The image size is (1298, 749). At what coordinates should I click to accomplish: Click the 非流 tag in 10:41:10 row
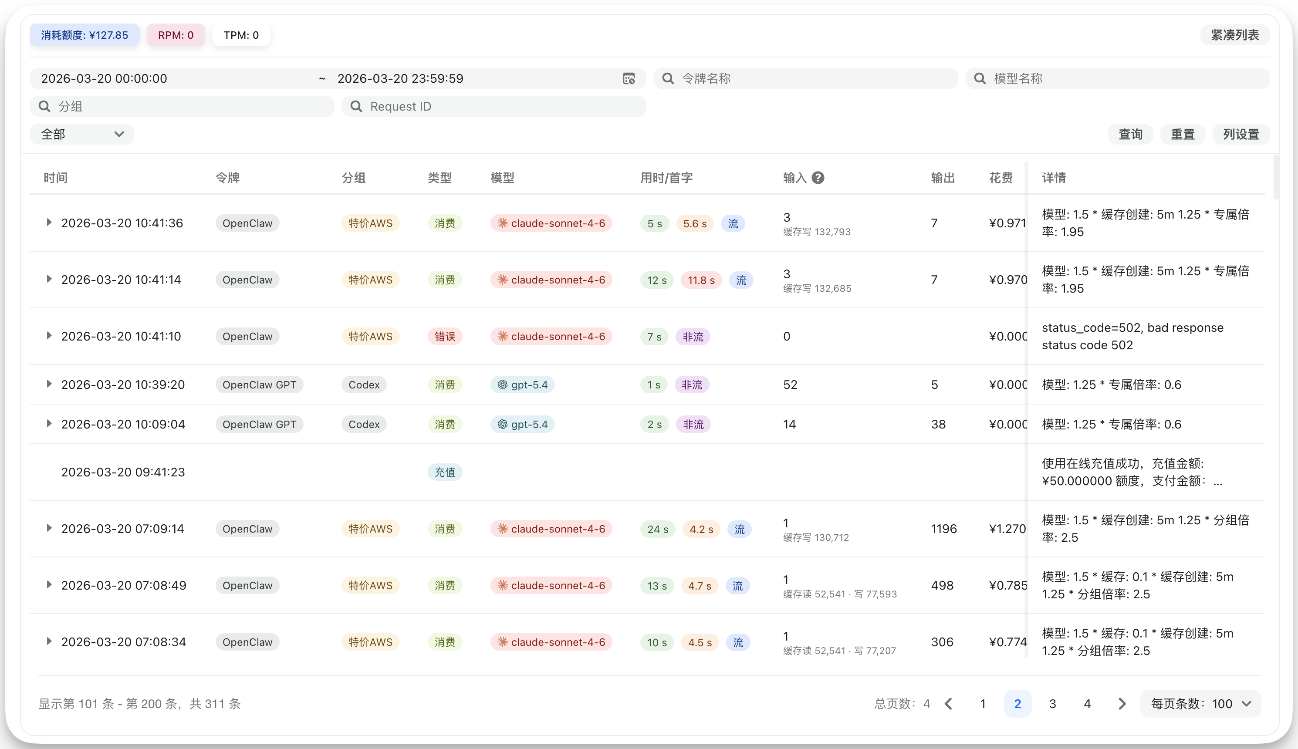coord(693,337)
